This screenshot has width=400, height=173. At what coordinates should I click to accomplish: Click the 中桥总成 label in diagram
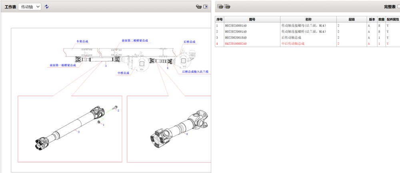tap(124, 73)
